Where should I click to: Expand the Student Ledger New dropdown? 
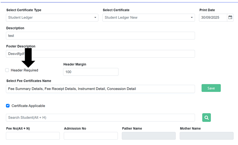coord(148,17)
